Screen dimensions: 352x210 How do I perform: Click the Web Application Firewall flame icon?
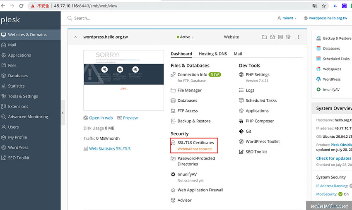173,190
